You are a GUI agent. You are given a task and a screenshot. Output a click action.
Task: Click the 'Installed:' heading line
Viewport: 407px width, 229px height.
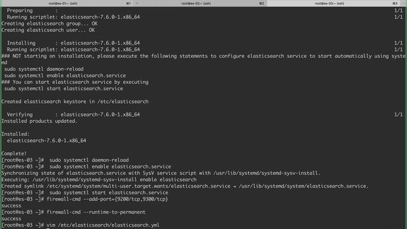(15, 134)
